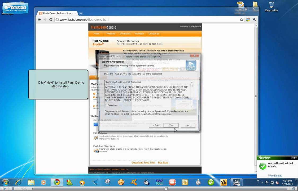The width and height of the screenshot is (298, 191).
Task: Close the InstallShield Wizard dialog
Action: [195, 55]
